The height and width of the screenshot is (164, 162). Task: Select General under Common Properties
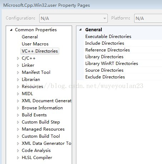tap(30, 37)
